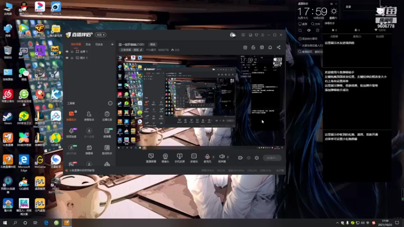Open the 歌词助手 lyrics helper tool
The height and width of the screenshot is (227, 404).
point(107,149)
